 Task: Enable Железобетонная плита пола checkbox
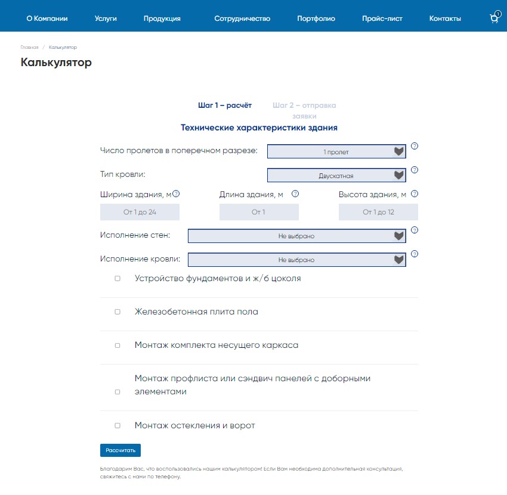point(118,312)
